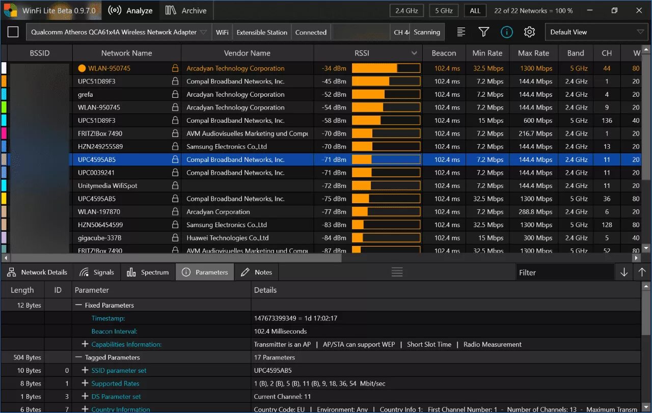Image resolution: width=652 pixels, height=413 pixels.
Task: Collapse the Tagged Parameters group
Action: tap(78, 357)
